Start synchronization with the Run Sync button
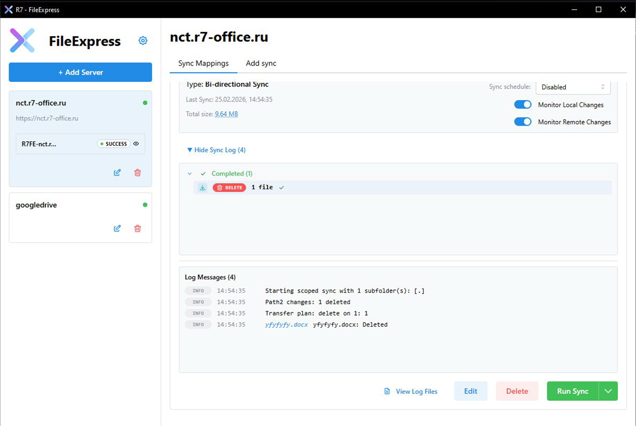 click(x=573, y=391)
